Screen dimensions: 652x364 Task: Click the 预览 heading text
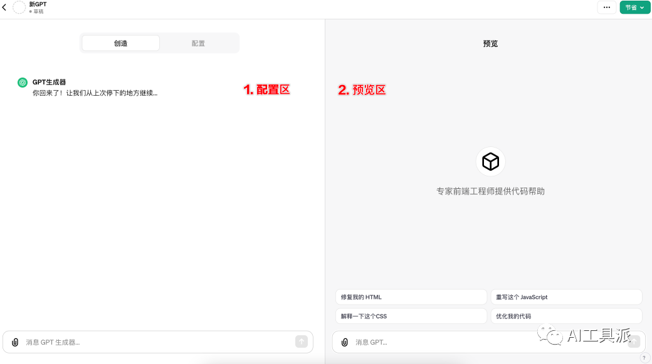(x=490, y=44)
